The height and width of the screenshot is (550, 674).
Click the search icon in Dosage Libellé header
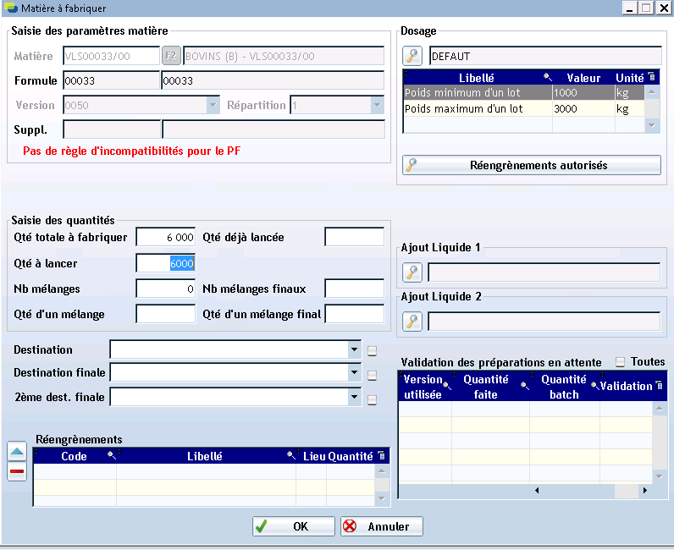(x=547, y=77)
